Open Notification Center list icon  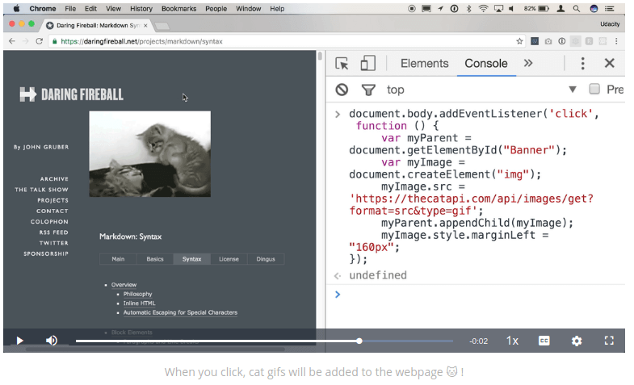click(609, 9)
